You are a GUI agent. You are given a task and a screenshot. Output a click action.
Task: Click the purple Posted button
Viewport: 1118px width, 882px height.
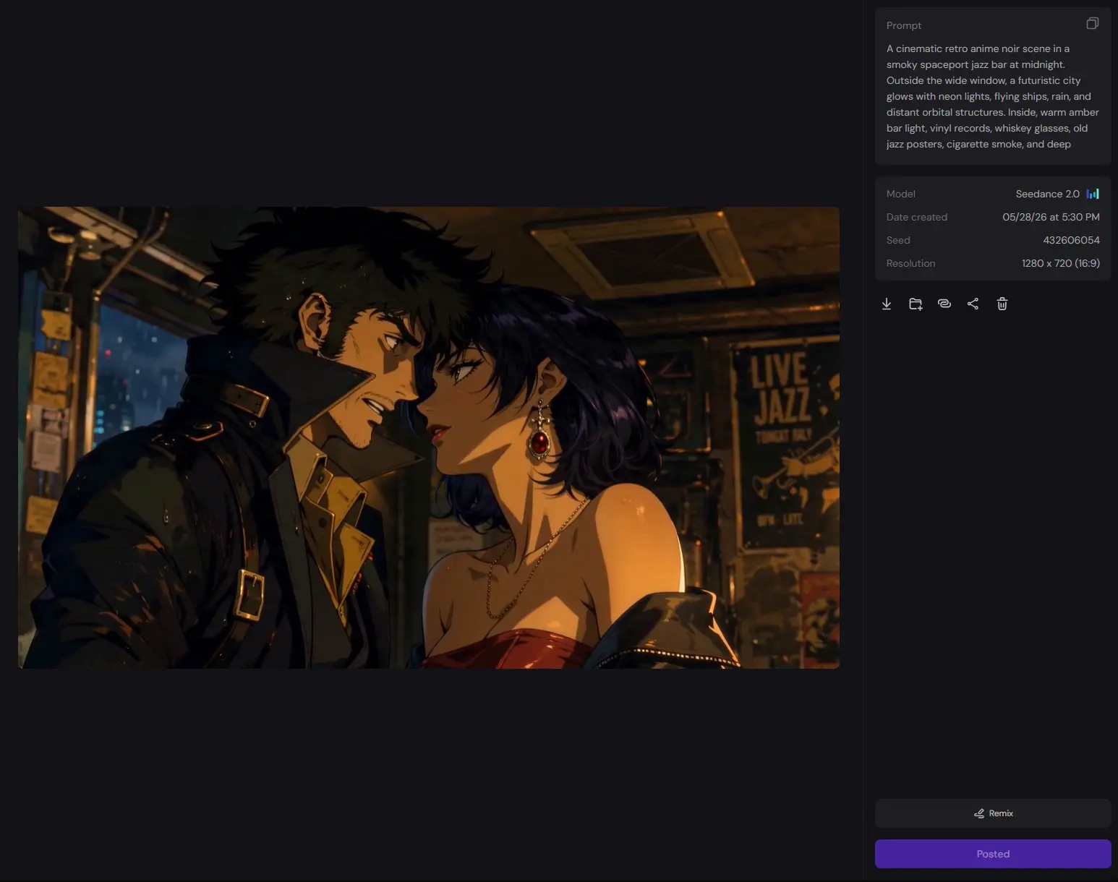point(993,854)
